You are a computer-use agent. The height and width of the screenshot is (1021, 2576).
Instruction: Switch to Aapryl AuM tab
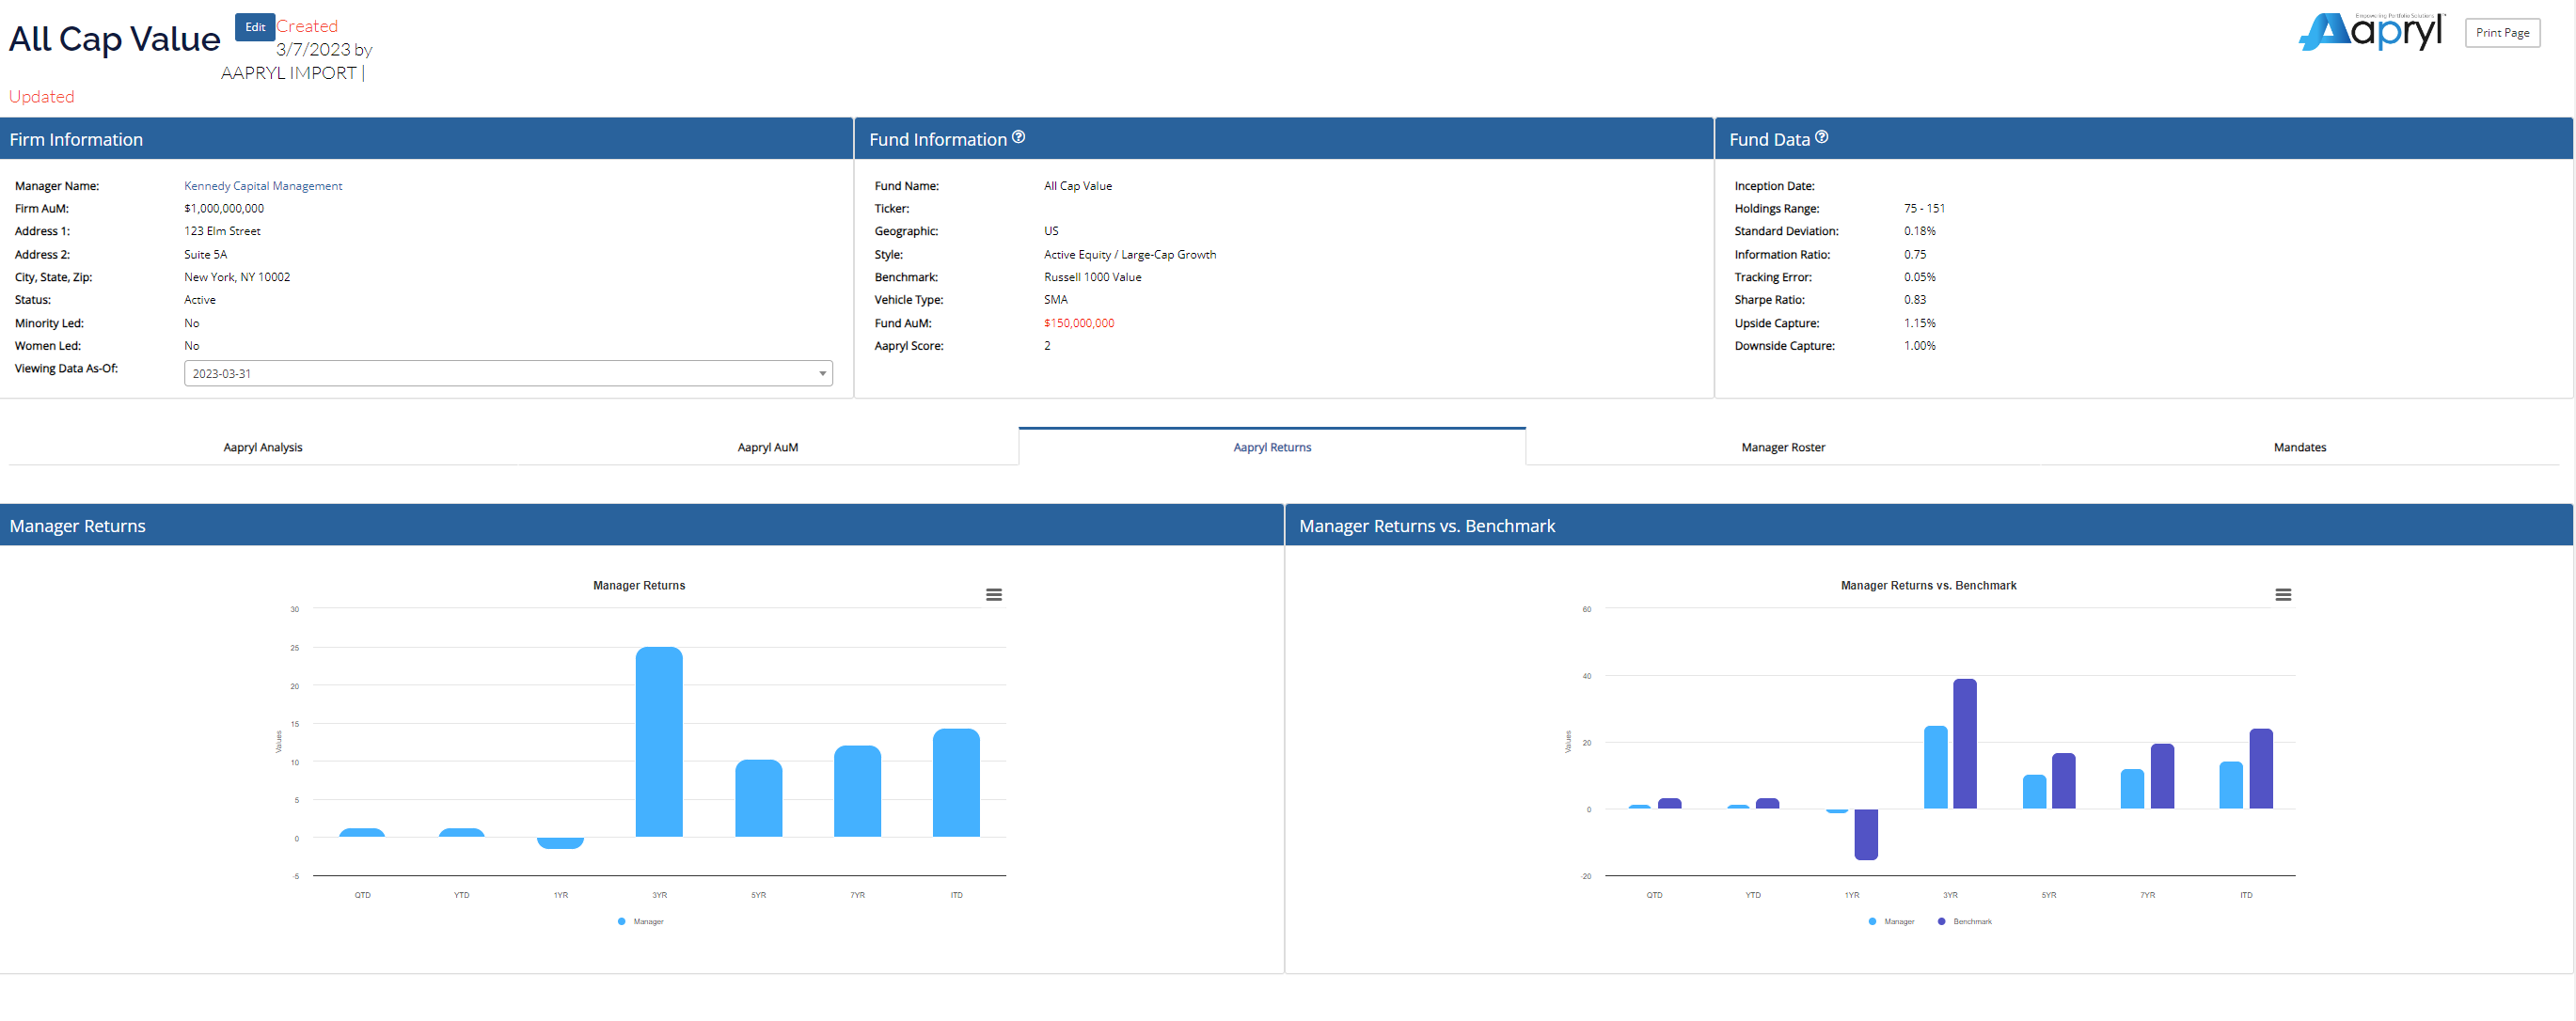767,447
